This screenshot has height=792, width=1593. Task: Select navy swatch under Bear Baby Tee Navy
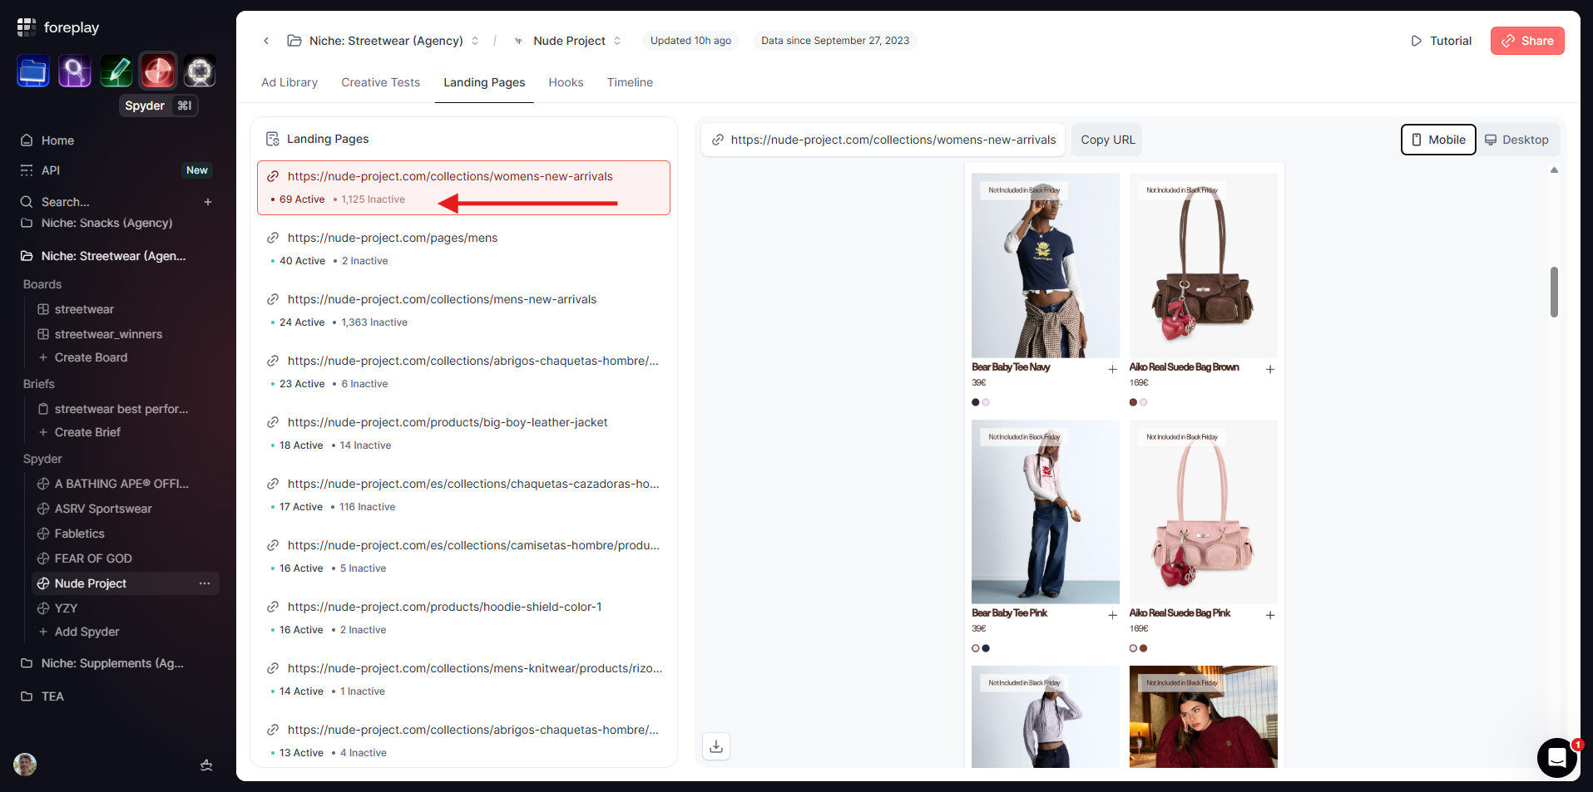click(x=976, y=402)
